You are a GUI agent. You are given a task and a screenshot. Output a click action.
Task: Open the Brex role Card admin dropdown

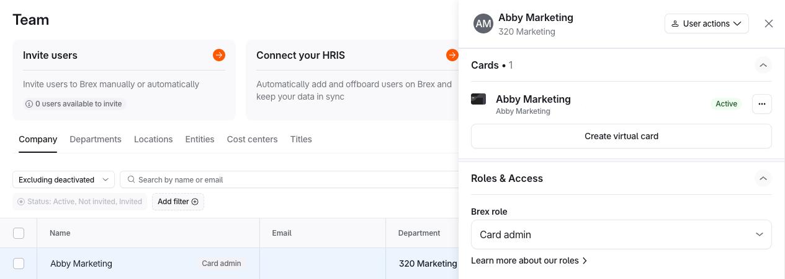point(621,234)
